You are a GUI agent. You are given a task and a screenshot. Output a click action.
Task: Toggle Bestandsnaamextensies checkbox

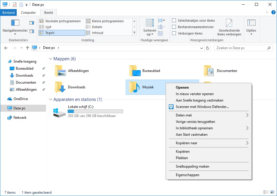[174, 27]
